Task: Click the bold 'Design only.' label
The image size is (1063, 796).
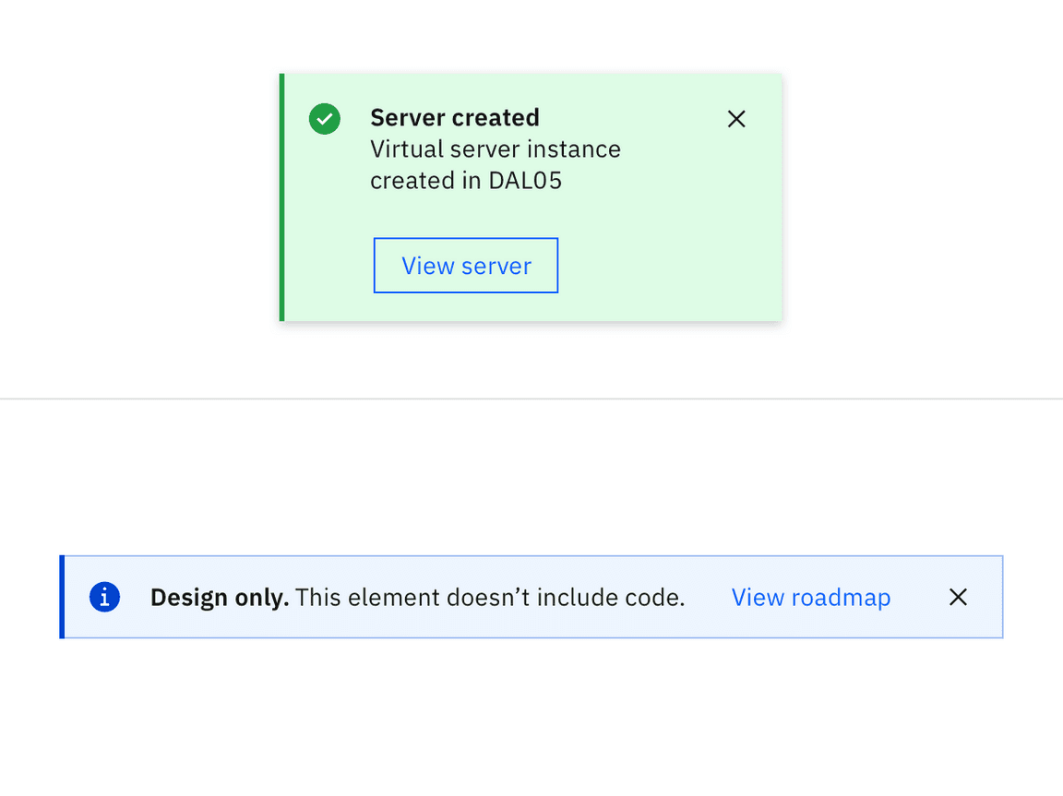Action: pyautogui.click(x=220, y=598)
